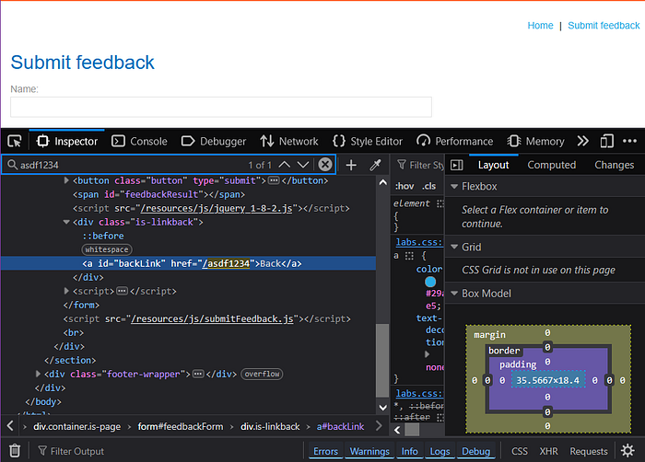Viewport: 645px width, 462px height.
Task: Toggle the Warnings filter in console
Action: point(369,451)
